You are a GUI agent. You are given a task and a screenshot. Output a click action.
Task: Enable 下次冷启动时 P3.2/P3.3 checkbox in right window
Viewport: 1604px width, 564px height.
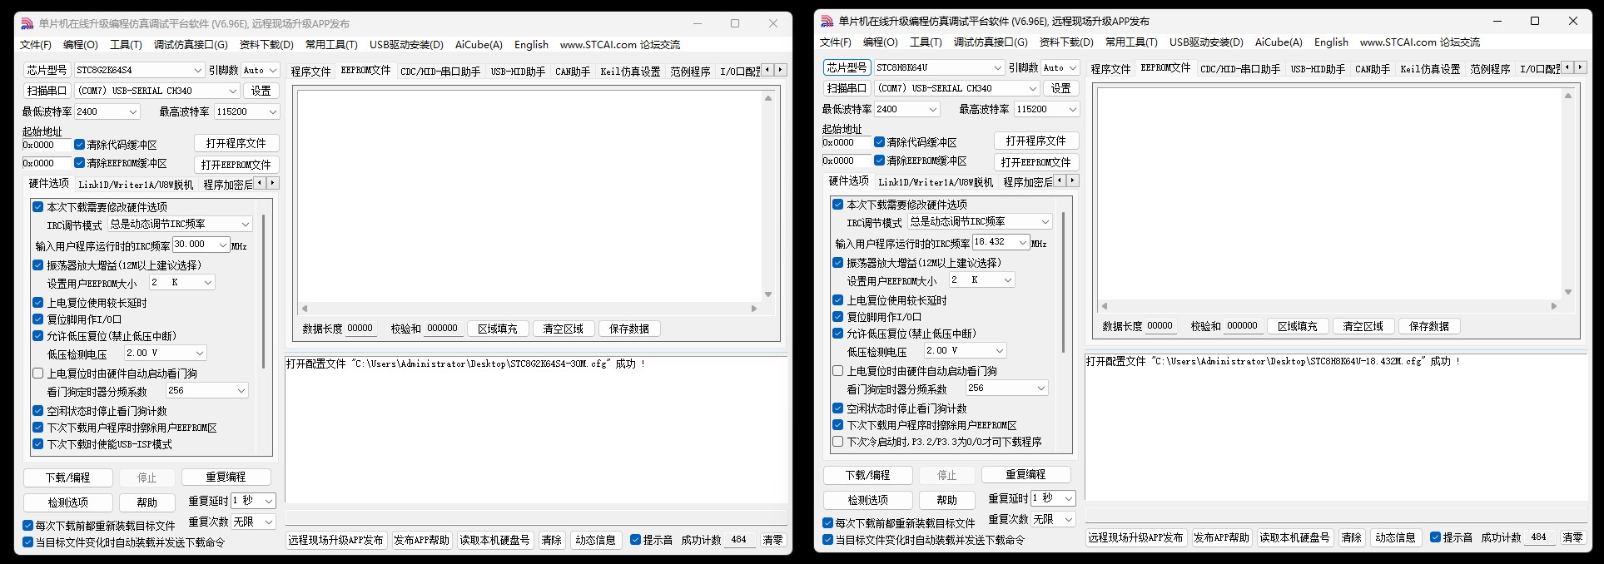click(837, 442)
